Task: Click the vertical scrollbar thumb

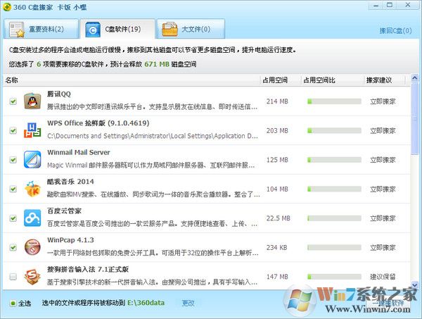Action: 415,118
